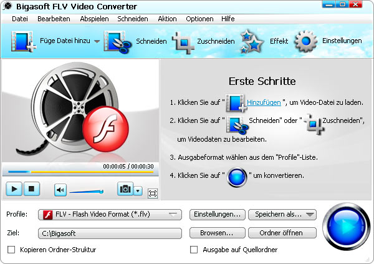Close the Bigasoft FLV Video Converter window
This screenshot has height=264, width=374.
pyautogui.click(x=355, y=4)
